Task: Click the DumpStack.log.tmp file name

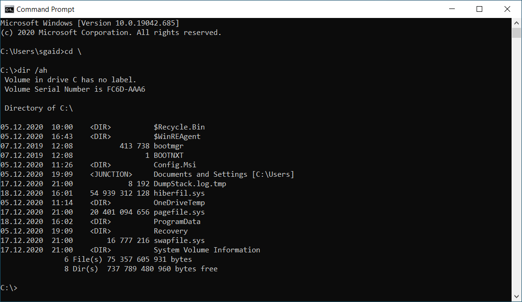Action: click(190, 184)
